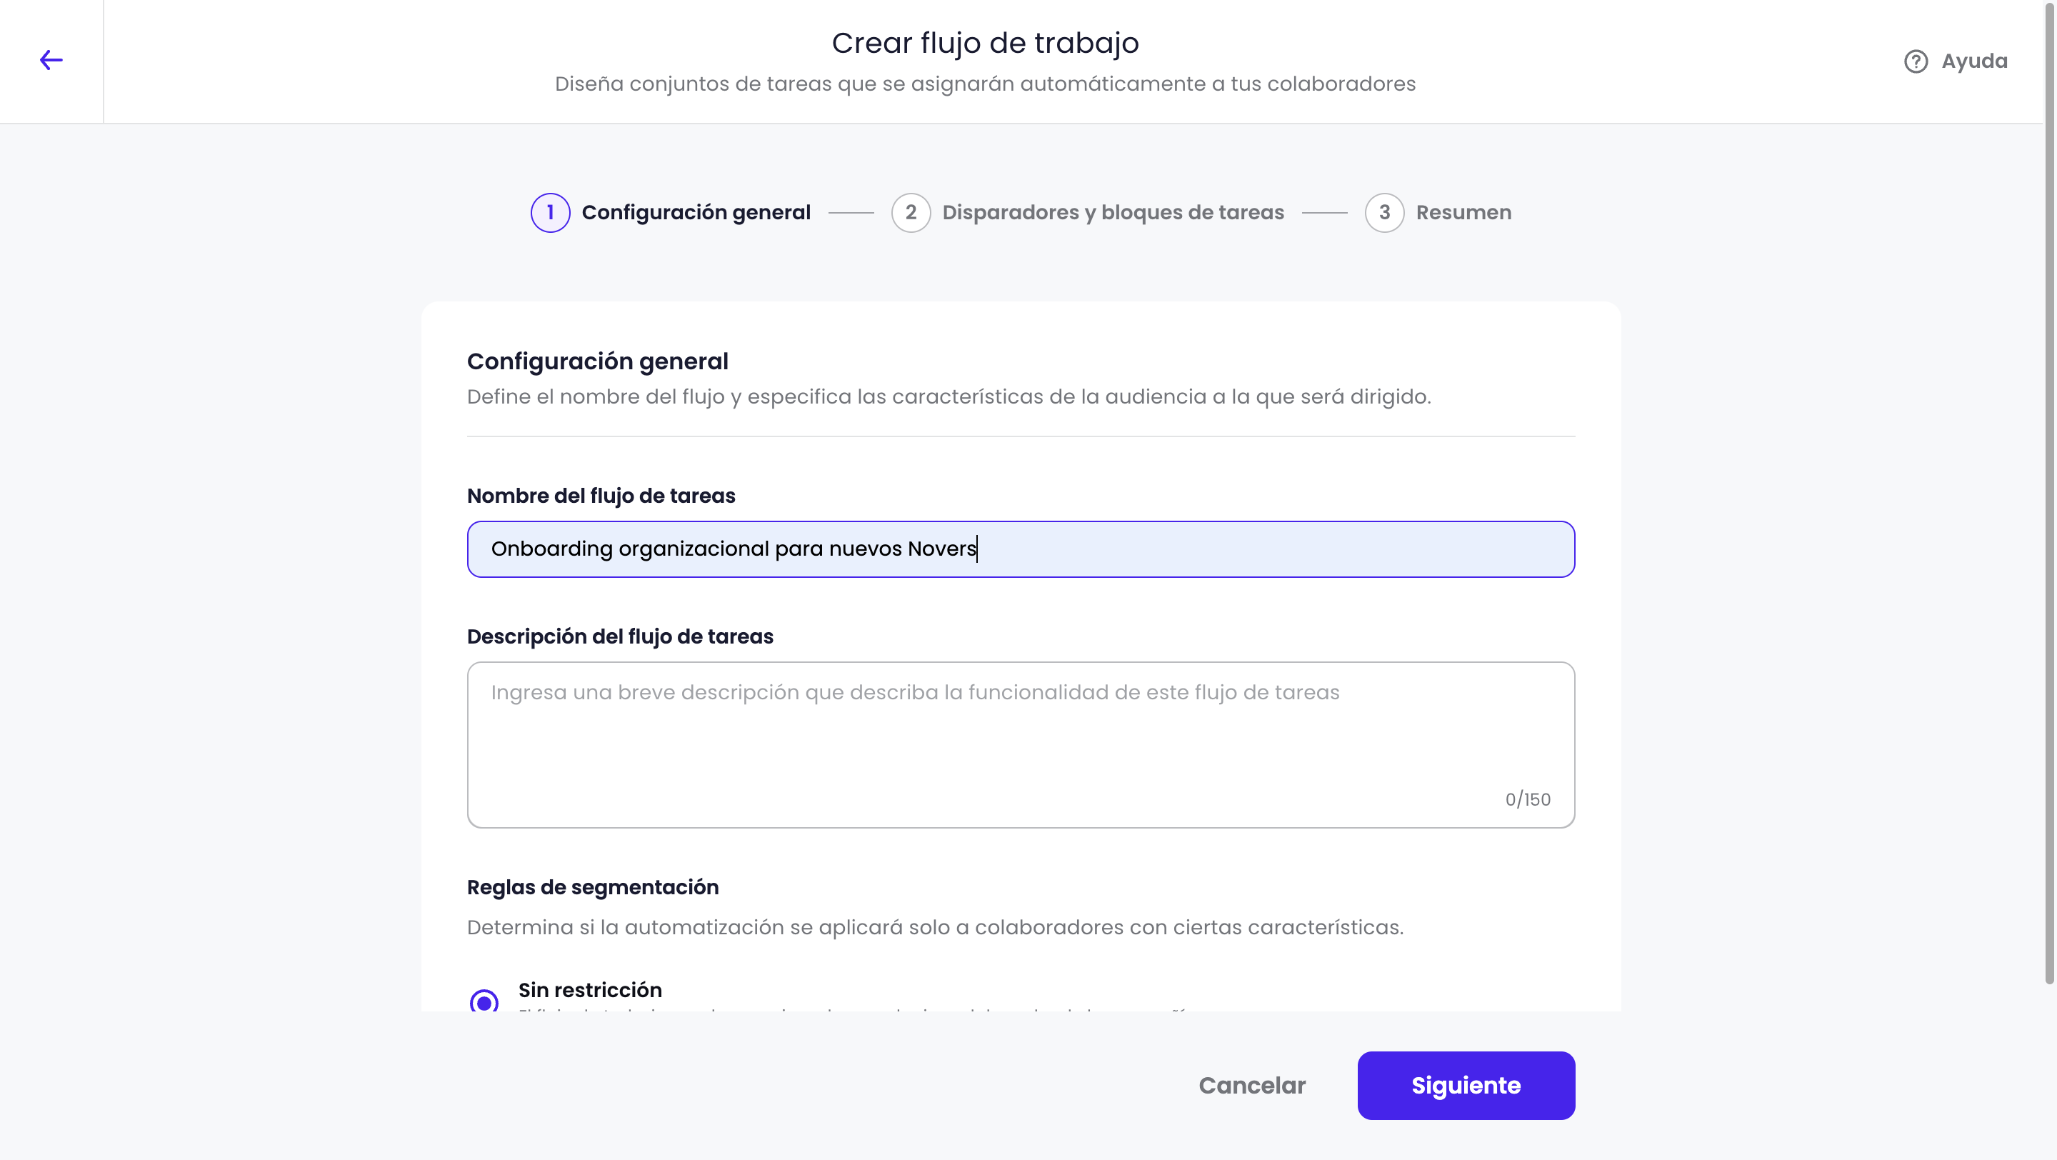Click the 0/150 character counter
Image resolution: width=2057 pixels, height=1160 pixels.
pos(1528,799)
